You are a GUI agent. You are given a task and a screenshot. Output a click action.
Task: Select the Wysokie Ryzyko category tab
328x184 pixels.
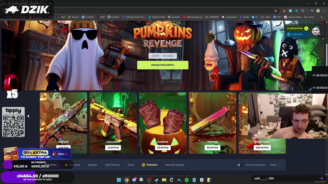175,165
